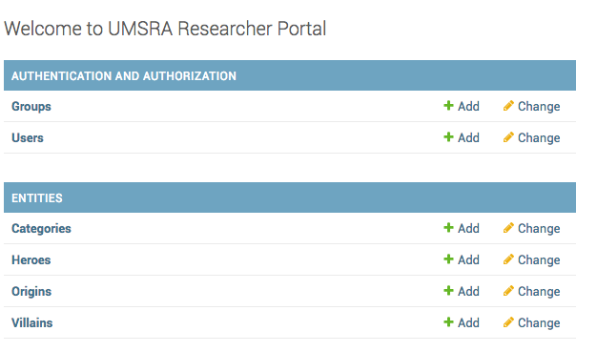Screen dimensions: 597x352
Task: Open the Villains list
Action: point(32,322)
